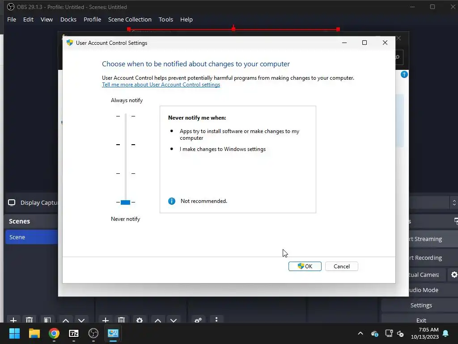Move source up with arrow in Sources dock
The width and height of the screenshot is (458, 344).
158,320
